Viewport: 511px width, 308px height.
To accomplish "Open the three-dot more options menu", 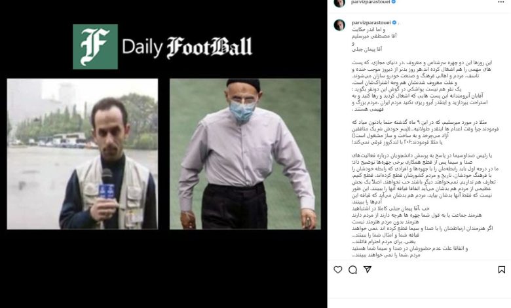I will point(501,2).
